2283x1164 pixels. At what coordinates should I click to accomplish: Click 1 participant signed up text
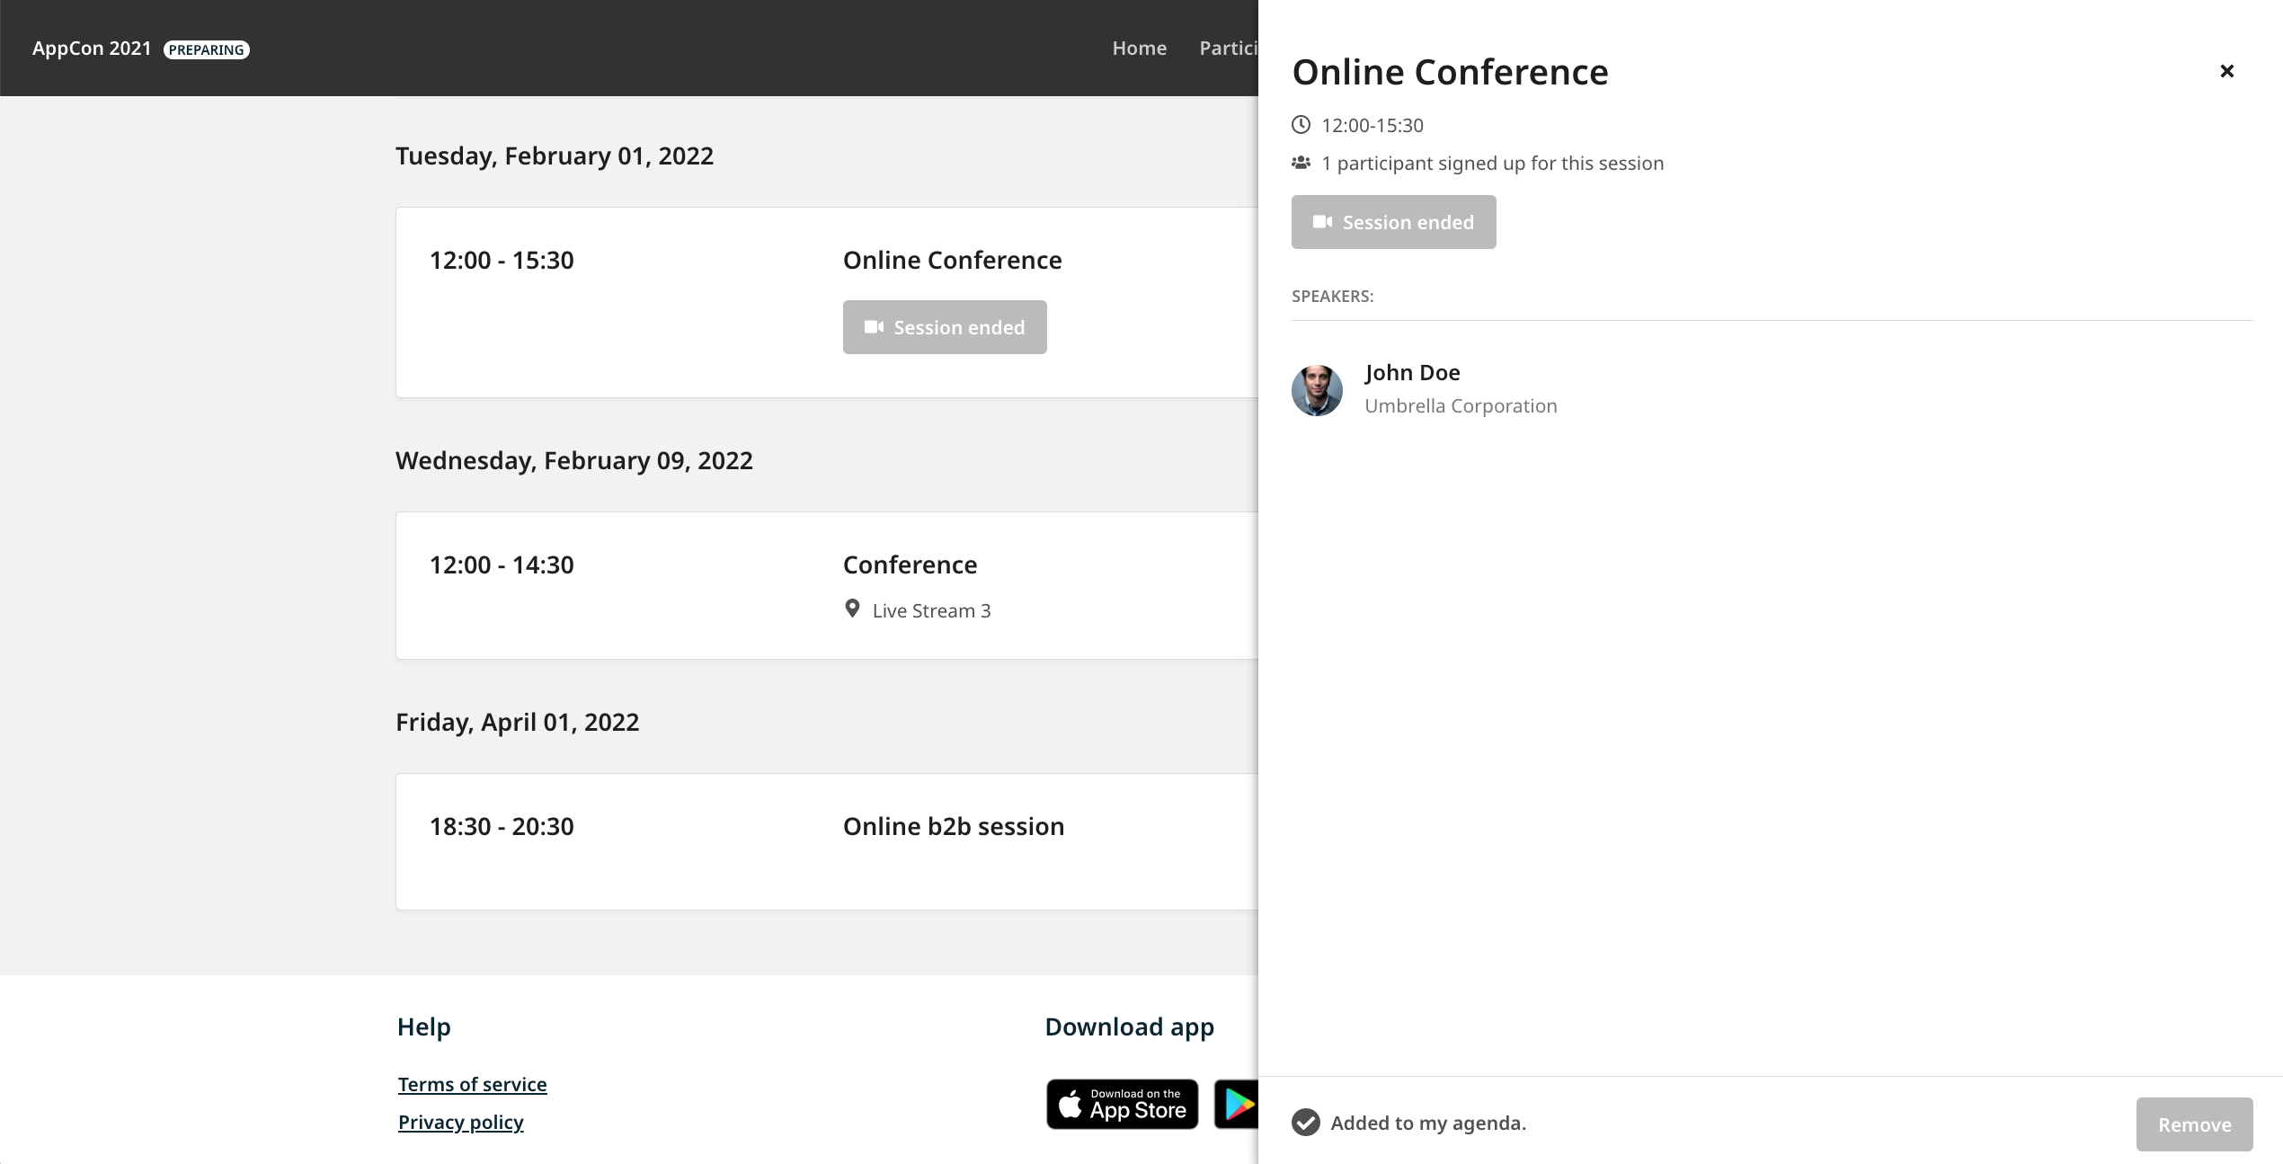(1492, 163)
